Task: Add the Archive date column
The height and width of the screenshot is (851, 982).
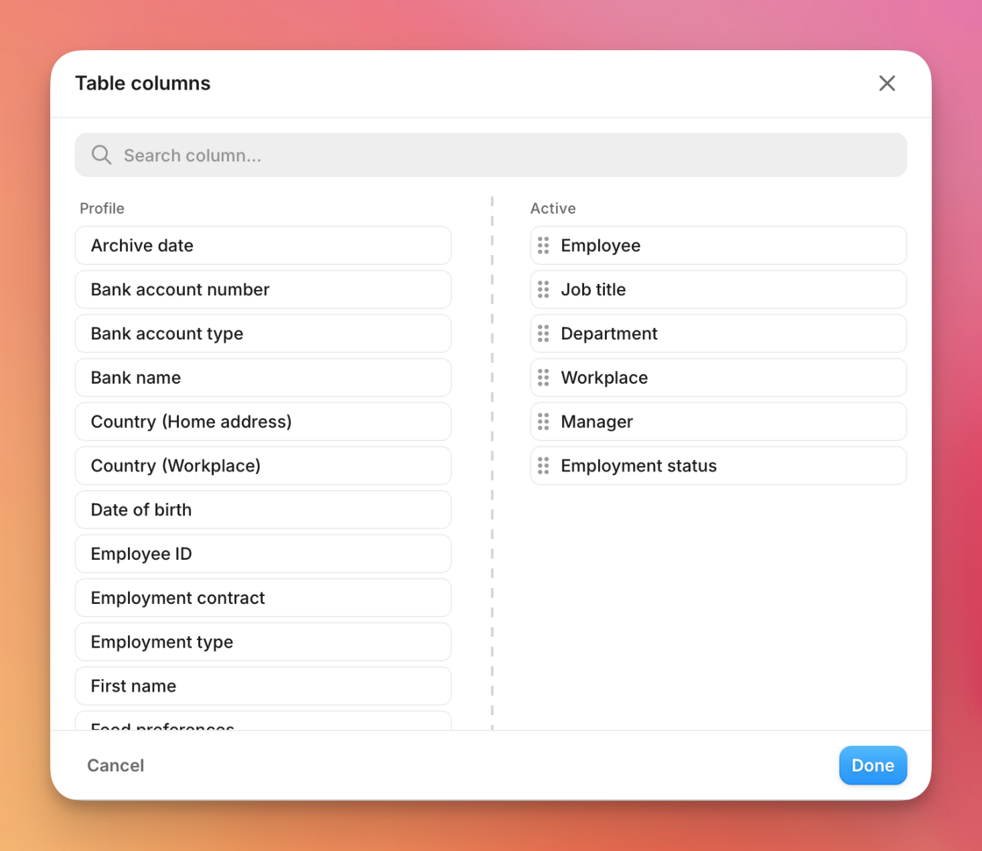Action: tap(263, 245)
